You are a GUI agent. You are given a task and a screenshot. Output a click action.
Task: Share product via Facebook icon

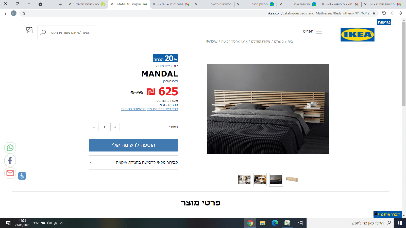(x=10, y=161)
